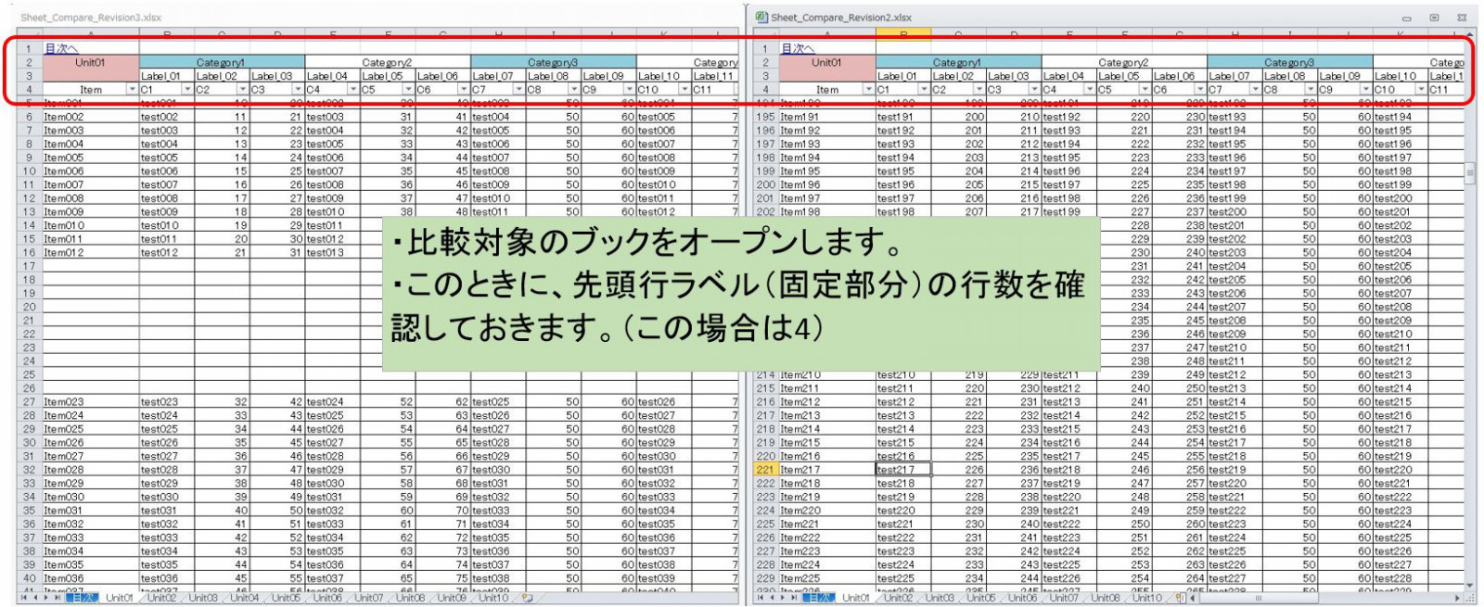Open Item filter dropdown in Revision2 window
1484x607 pixels.
[x=868, y=90]
